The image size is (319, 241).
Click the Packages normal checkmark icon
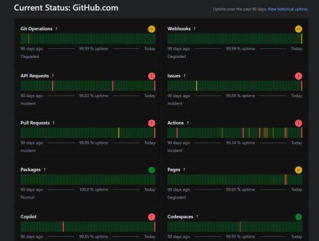tap(152, 170)
